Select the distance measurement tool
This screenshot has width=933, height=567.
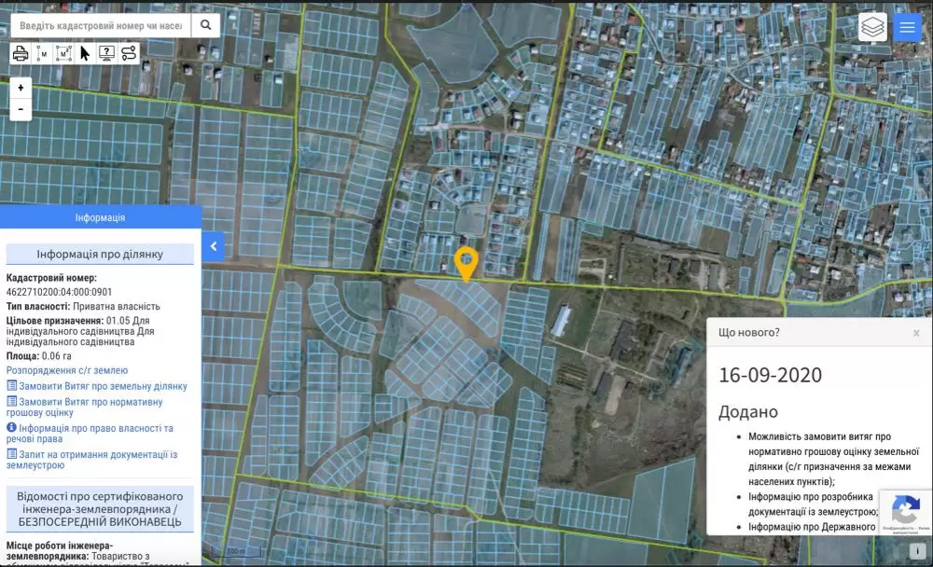[42, 53]
